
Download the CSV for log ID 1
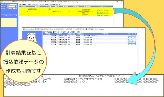[x=132, y=45]
